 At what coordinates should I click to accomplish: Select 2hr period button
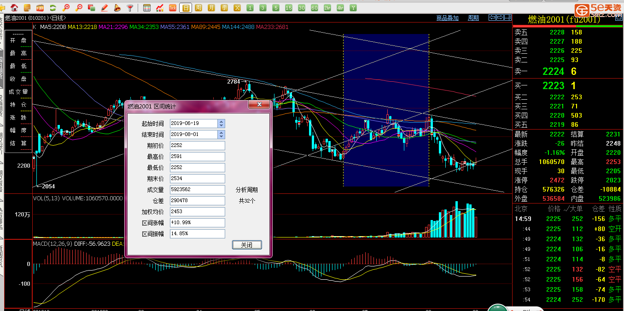point(327,8)
